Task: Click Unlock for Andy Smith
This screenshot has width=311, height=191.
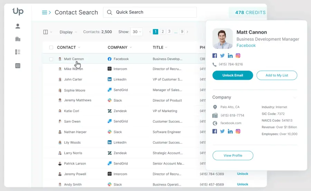Action: coord(243,184)
